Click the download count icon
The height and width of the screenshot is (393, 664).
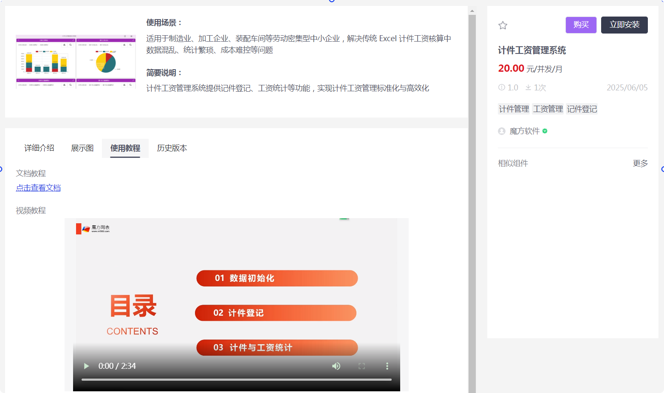coord(528,87)
